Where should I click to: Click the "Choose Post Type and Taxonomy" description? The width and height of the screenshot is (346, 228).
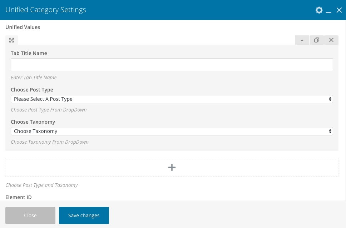[41, 185]
